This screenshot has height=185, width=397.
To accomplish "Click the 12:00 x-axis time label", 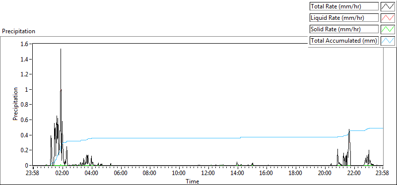I will [x=208, y=174].
